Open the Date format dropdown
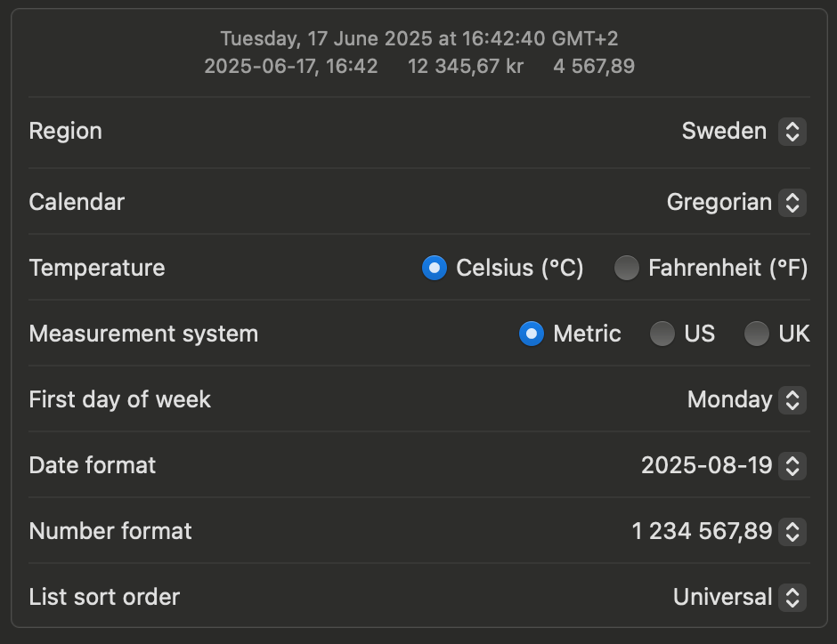Image resolution: width=837 pixels, height=644 pixels. click(x=706, y=465)
